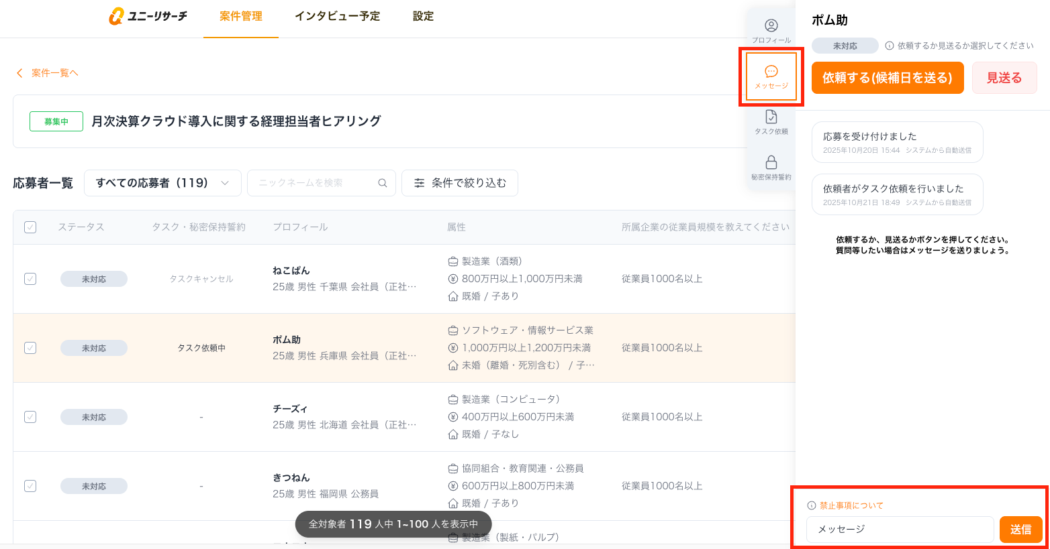Click the メッセージ speech bubble icon
Screen dimensions: 1050x549
771,72
